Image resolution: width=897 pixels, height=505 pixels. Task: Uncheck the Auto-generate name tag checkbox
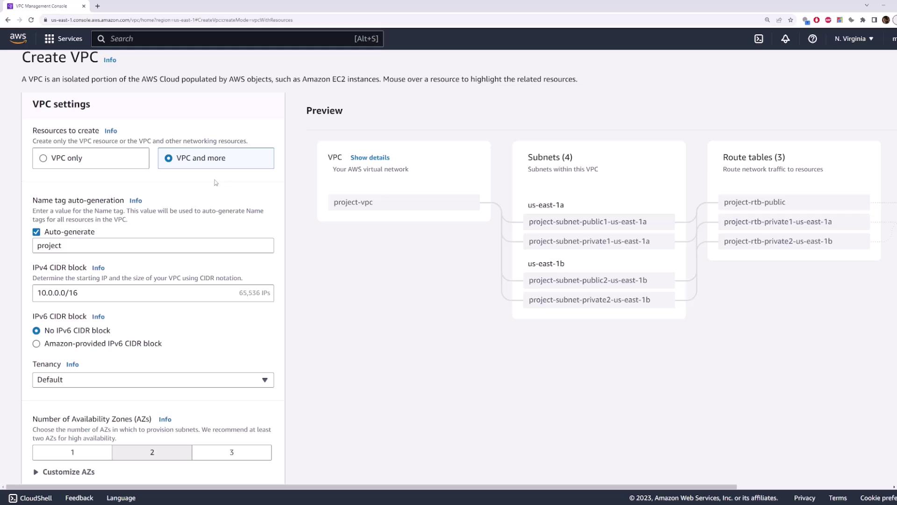(36, 232)
